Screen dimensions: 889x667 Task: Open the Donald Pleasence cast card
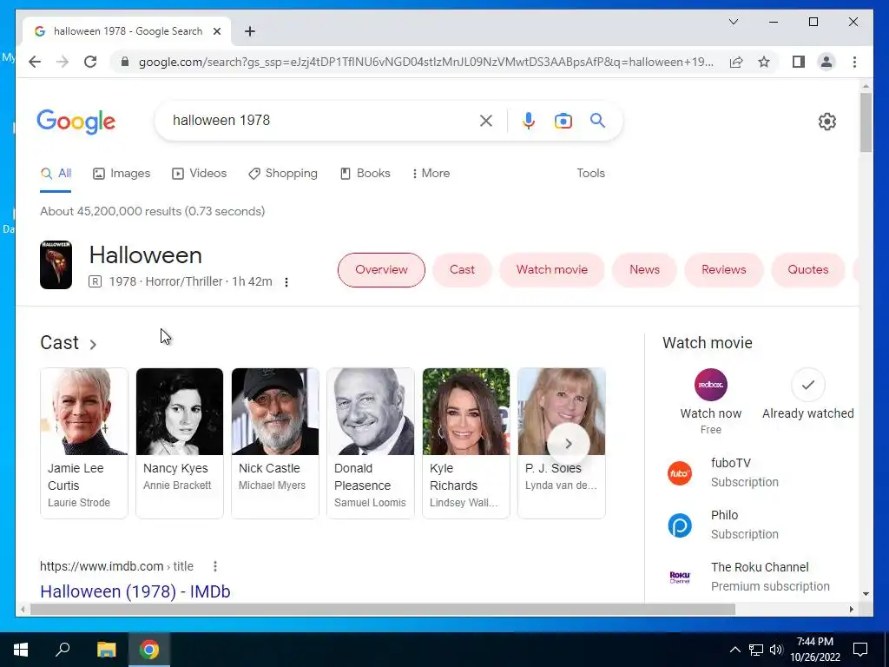371,443
